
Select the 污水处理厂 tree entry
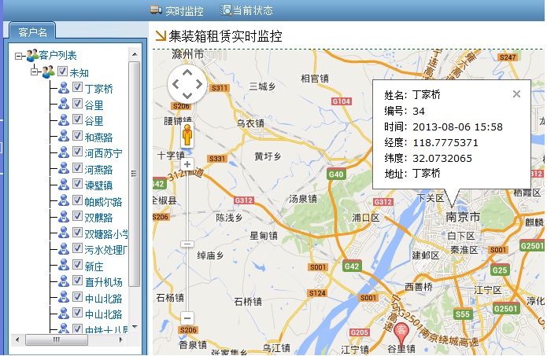click(106, 250)
